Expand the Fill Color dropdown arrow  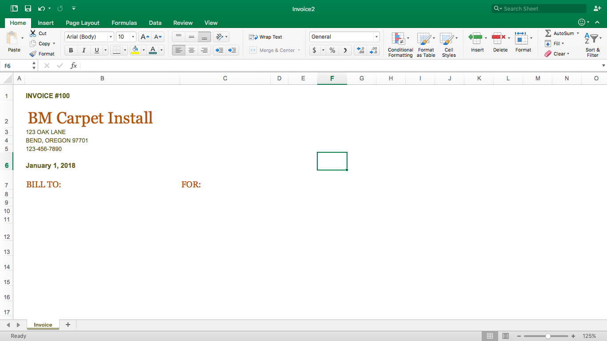pos(144,50)
